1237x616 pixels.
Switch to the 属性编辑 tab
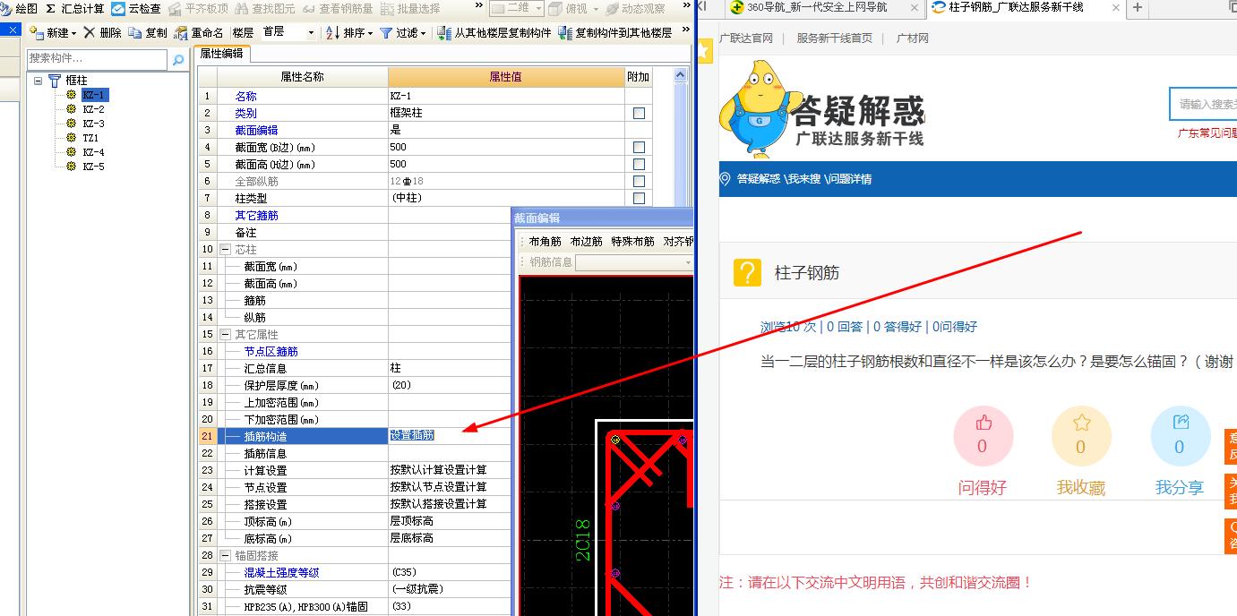[x=221, y=54]
